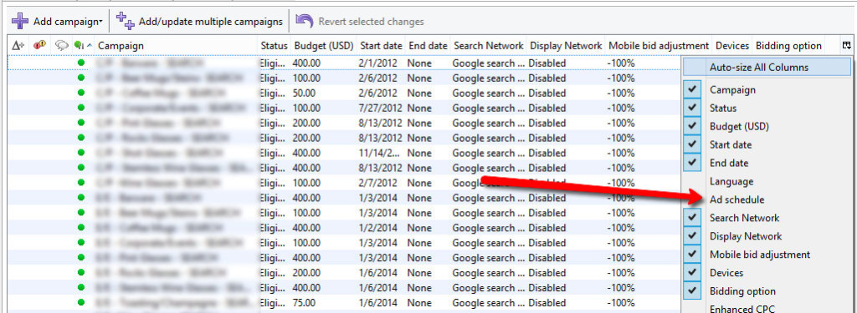Click Google search cell in 1/2/2014 row
857x313 pixels.
(487, 228)
